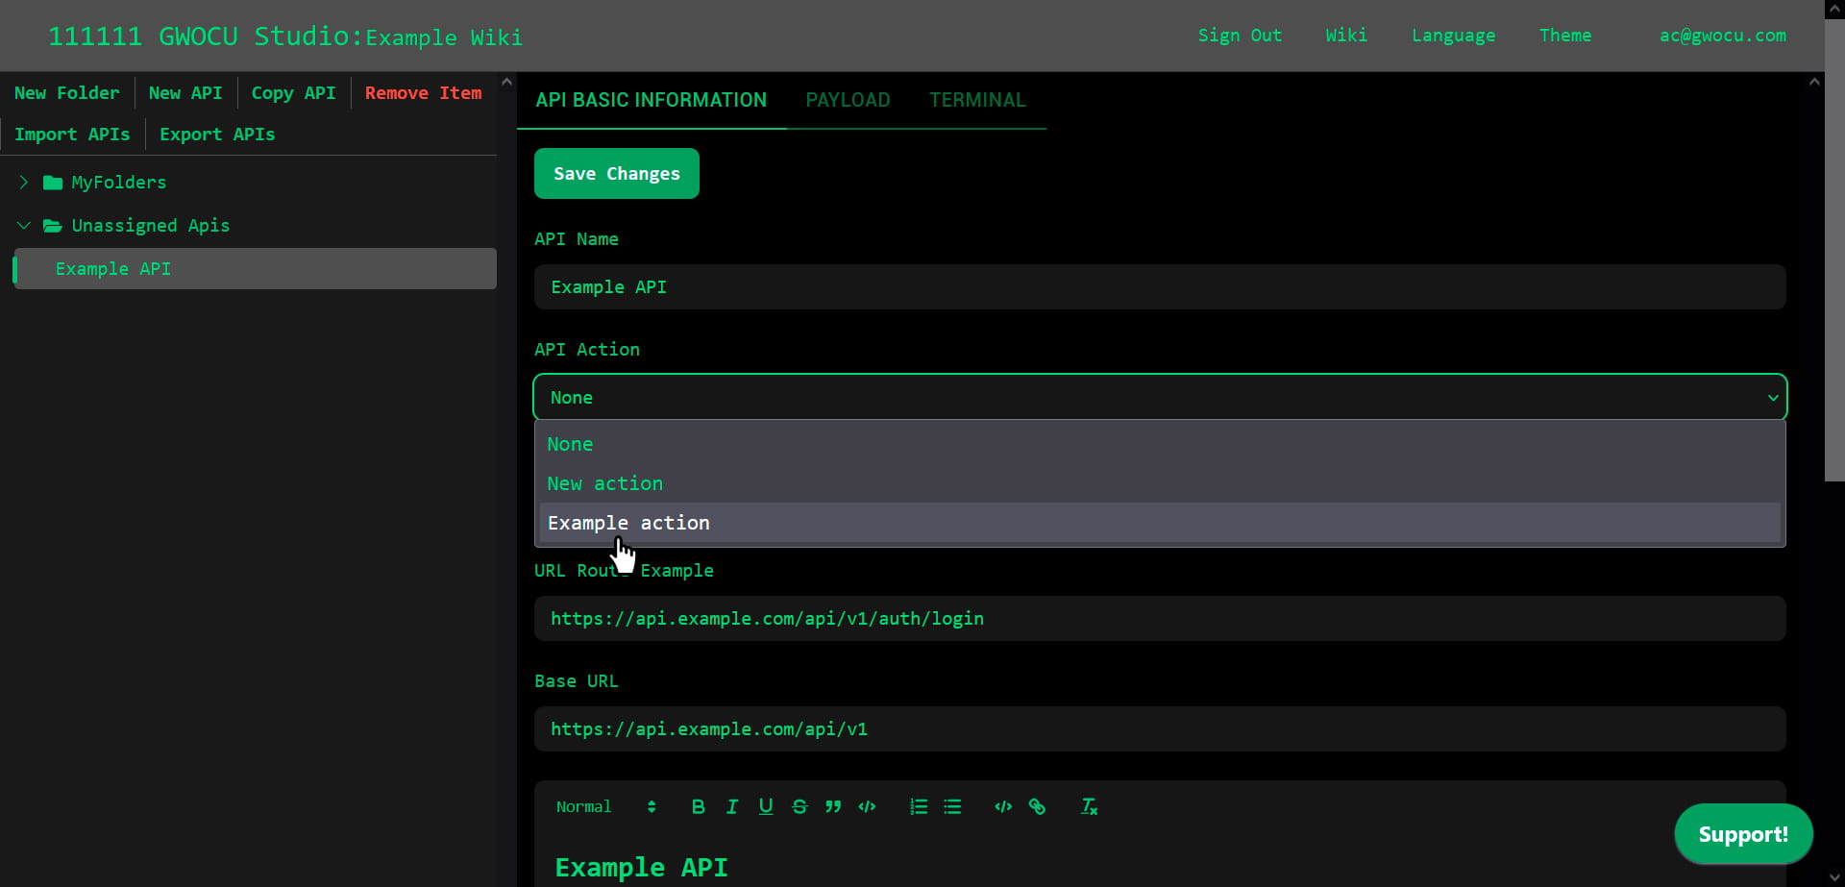Insert a blockquote via toolbar icon

833,806
